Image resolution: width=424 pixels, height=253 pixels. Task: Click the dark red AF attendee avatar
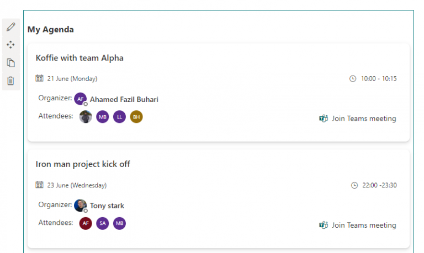click(86, 223)
